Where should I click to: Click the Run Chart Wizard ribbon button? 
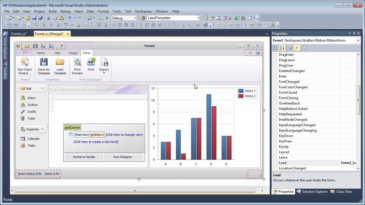[x=25, y=67]
